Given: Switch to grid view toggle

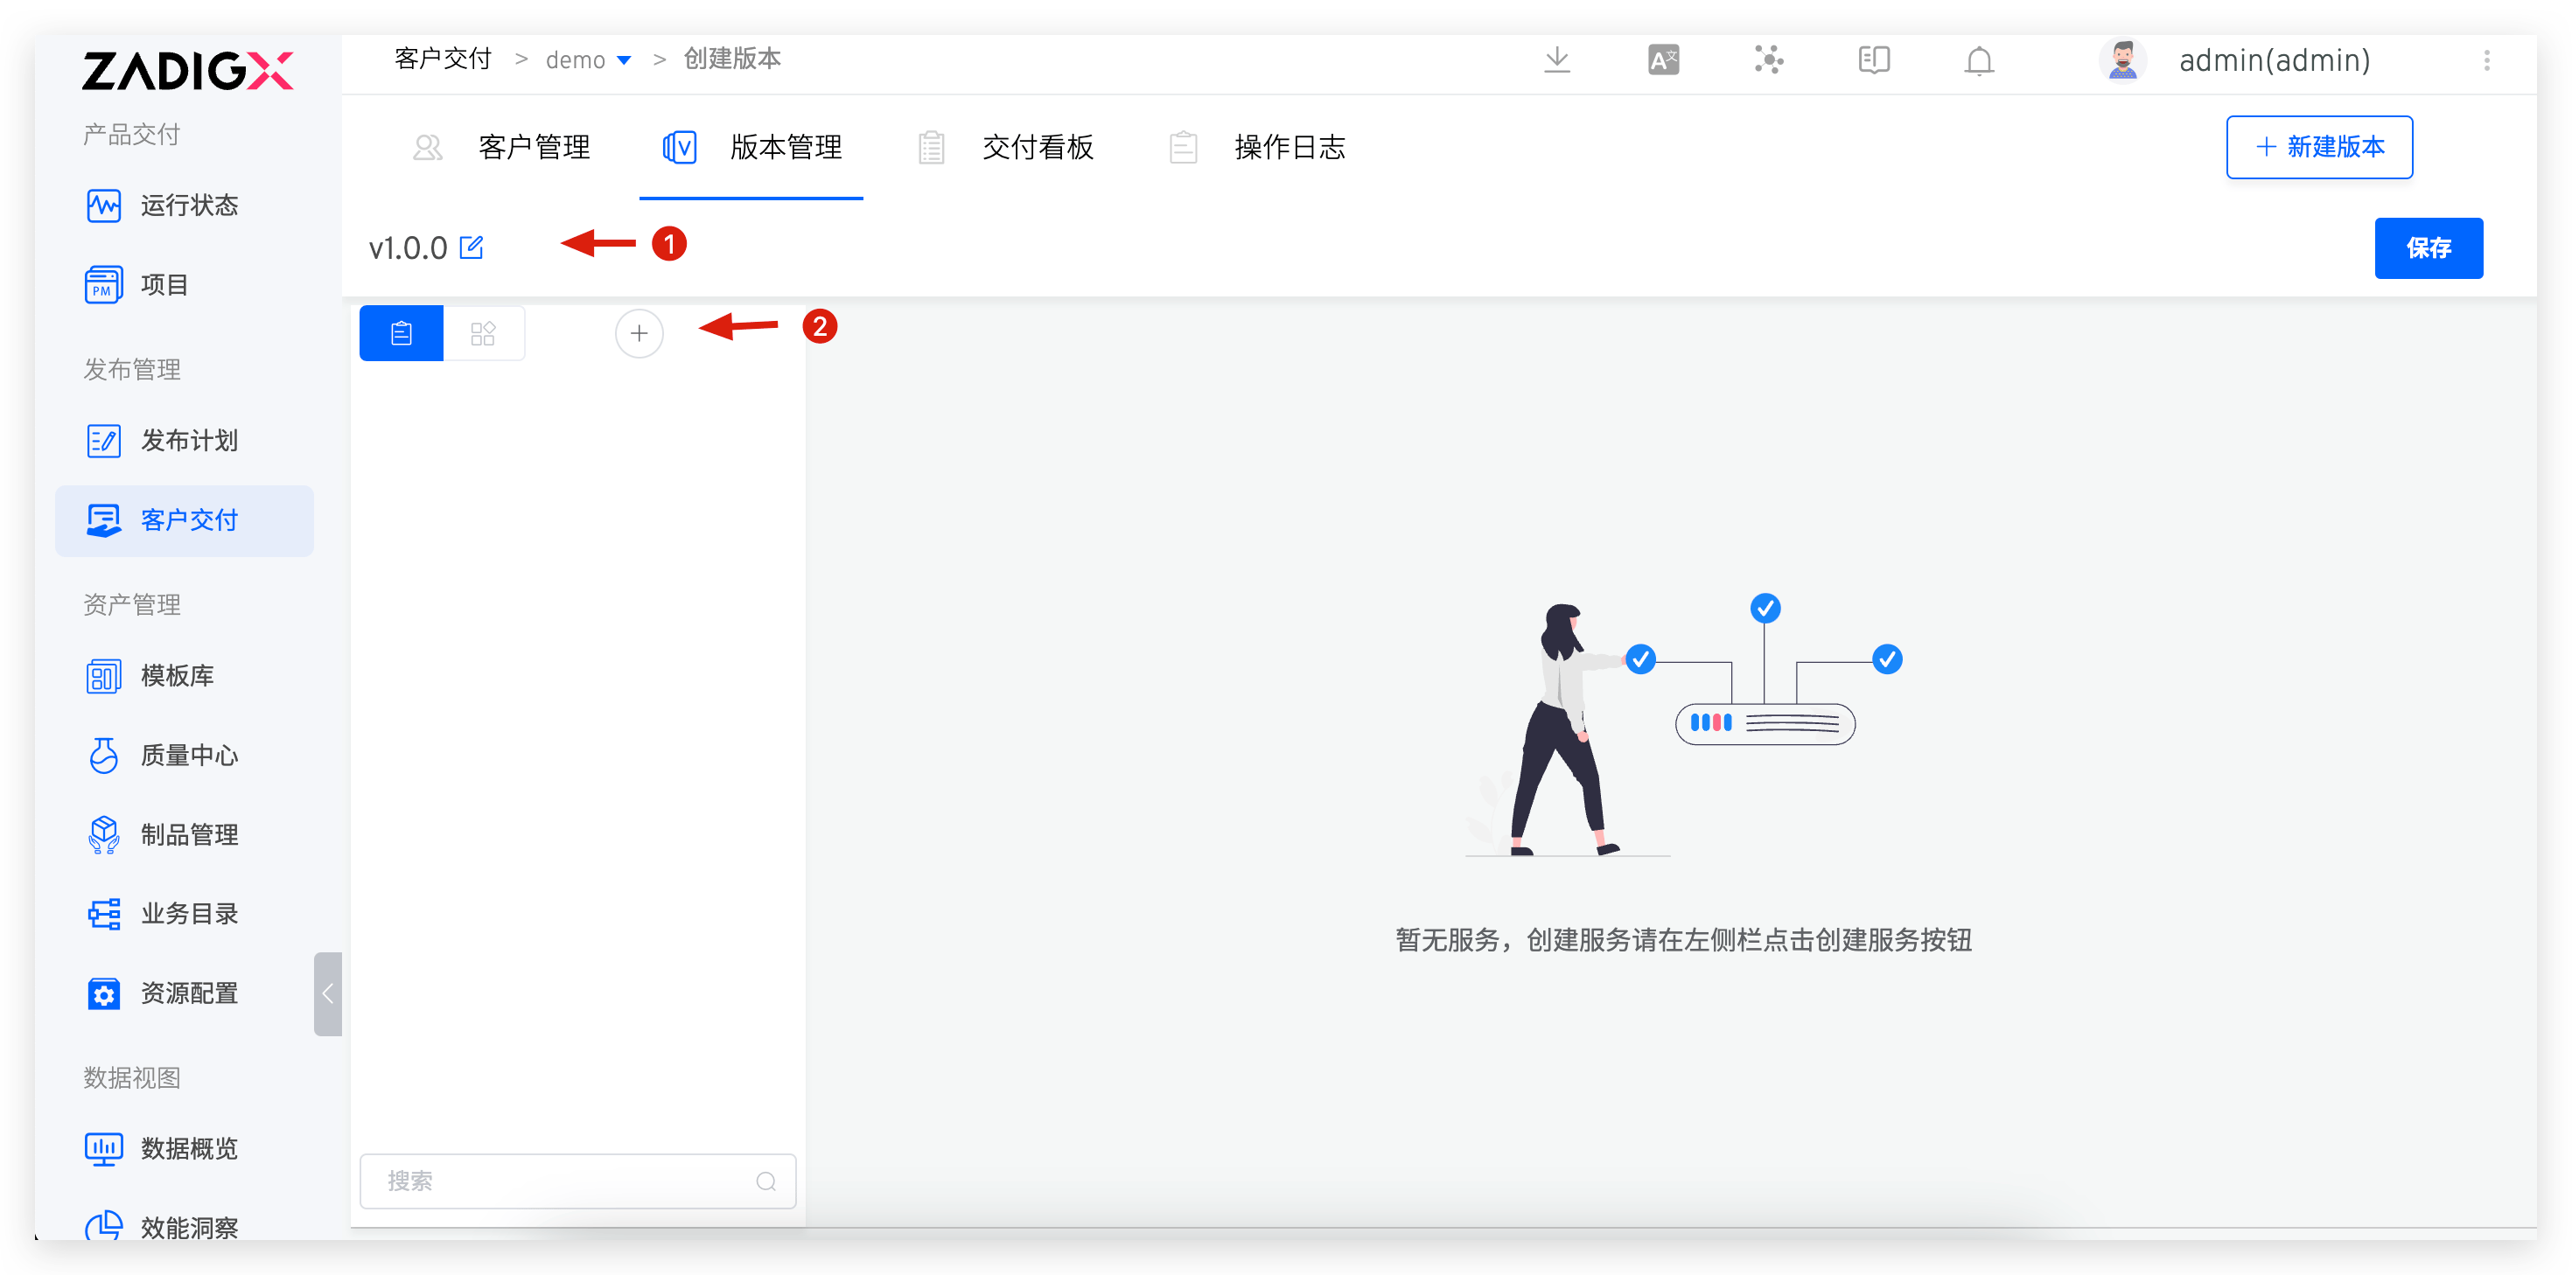Looking at the screenshot, I should (x=483, y=333).
